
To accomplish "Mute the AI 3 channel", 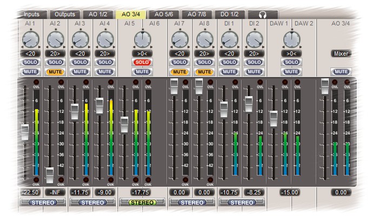I will point(80,72).
